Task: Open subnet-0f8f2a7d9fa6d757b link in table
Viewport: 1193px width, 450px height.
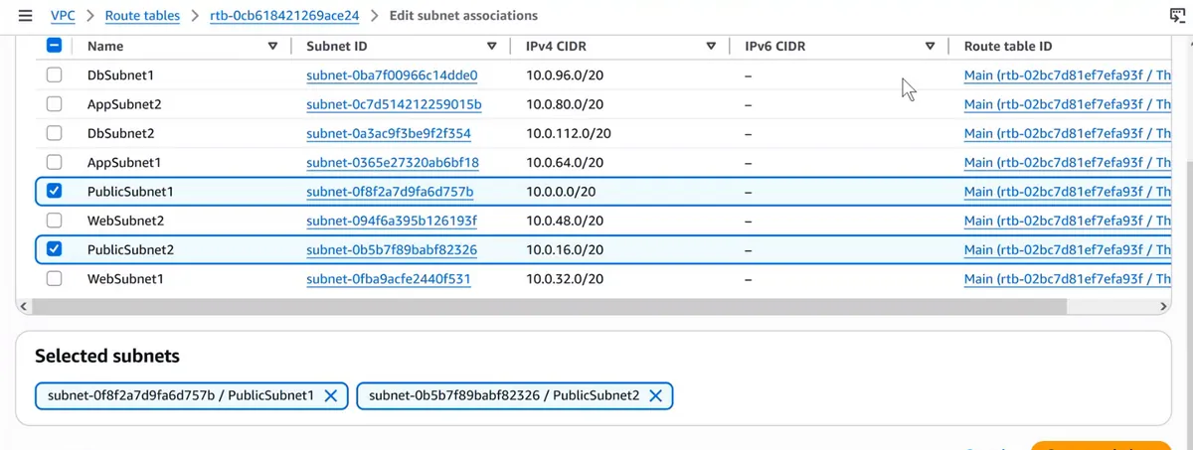Action: [390, 192]
